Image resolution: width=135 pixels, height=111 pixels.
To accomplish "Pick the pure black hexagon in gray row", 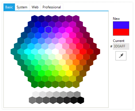I will click(x=81, y=100).
